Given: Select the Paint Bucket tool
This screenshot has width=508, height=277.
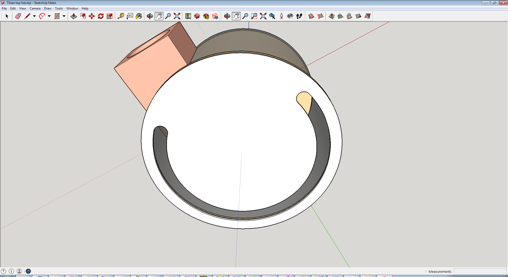Looking at the screenshot, I should point(139,16).
